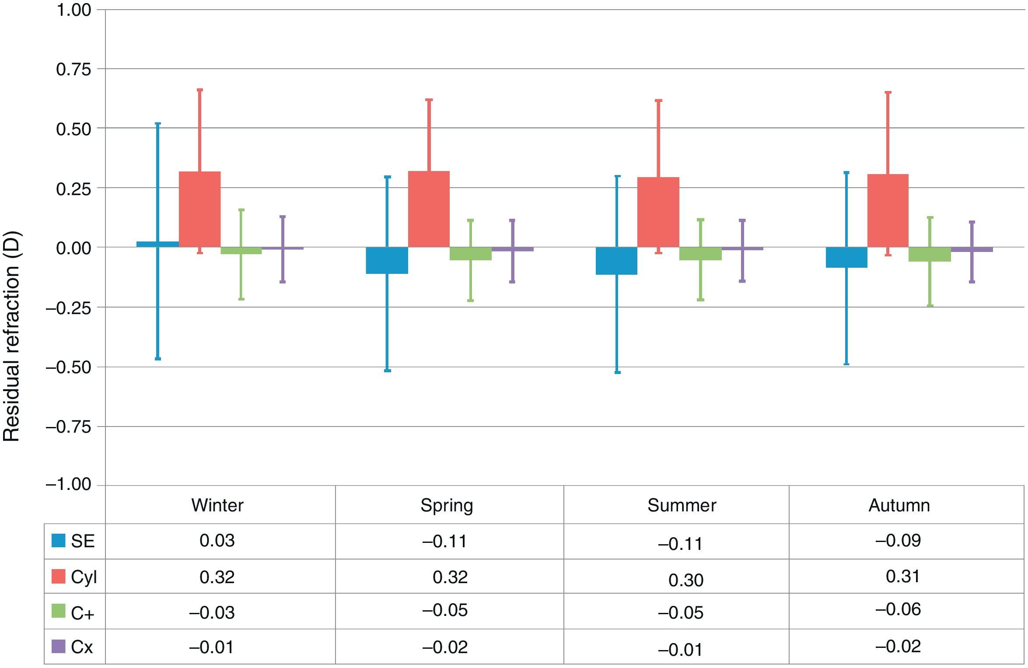Click the red Cyl bar for Summer

658,212
